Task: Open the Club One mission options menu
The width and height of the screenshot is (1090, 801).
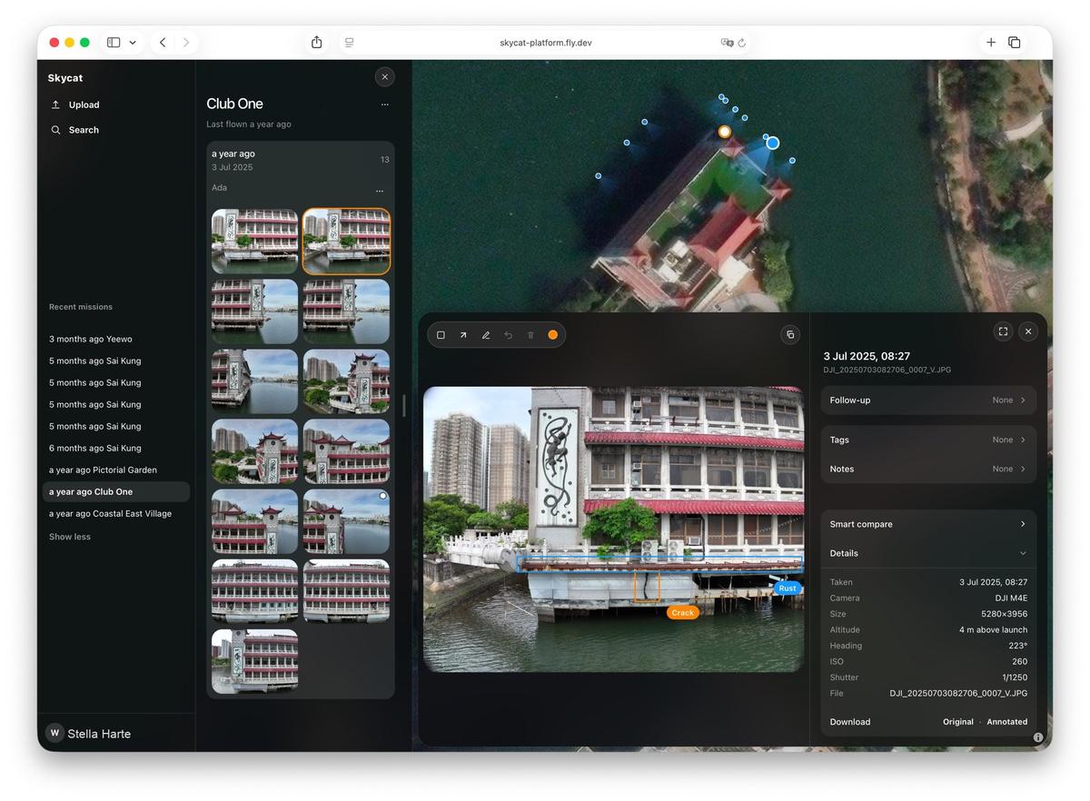Action: click(x=385, y=104)
